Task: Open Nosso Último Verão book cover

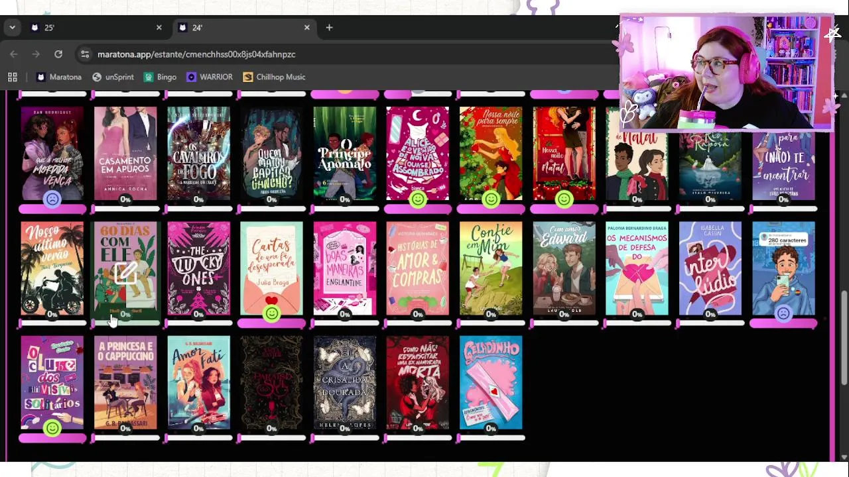Action: click(52, 268)
